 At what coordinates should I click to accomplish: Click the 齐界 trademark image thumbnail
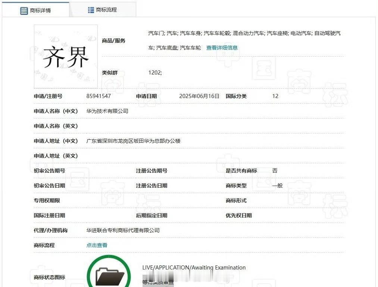[66, 56]
